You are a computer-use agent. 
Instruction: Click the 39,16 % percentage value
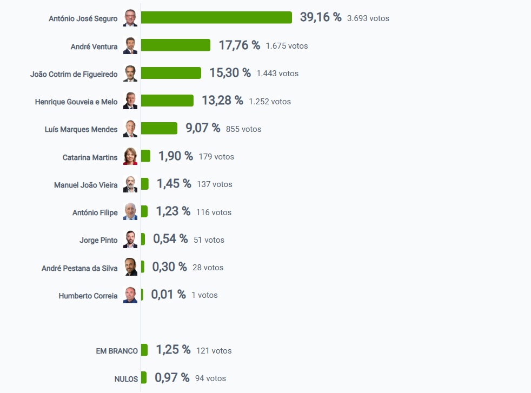click(x=321, y=17)
